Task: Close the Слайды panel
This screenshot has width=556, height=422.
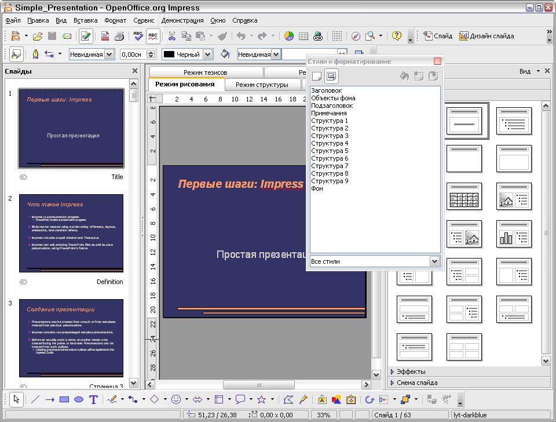Action: point(135,71)
